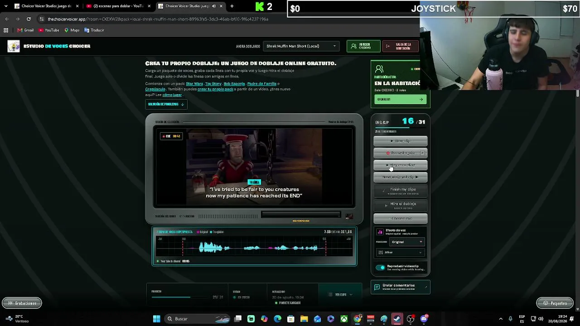Follow the Star Wars pack link
Viewport: 580px width, 326px height.
coord(194,84)
